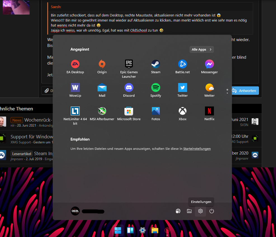Open Battle.net app
Screen dimensions: 276x237
click(183, 67)
